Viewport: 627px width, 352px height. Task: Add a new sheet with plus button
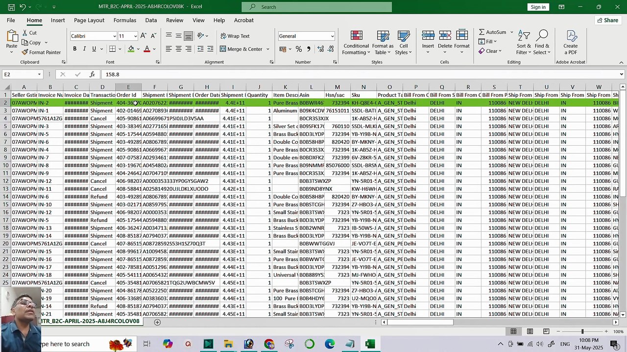pos(157,322)
